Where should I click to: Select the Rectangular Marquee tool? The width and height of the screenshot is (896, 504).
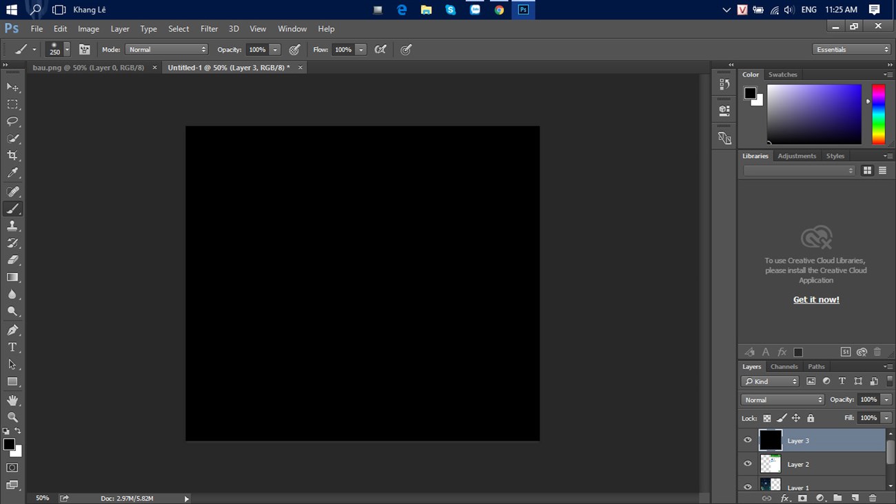(12, 104)
